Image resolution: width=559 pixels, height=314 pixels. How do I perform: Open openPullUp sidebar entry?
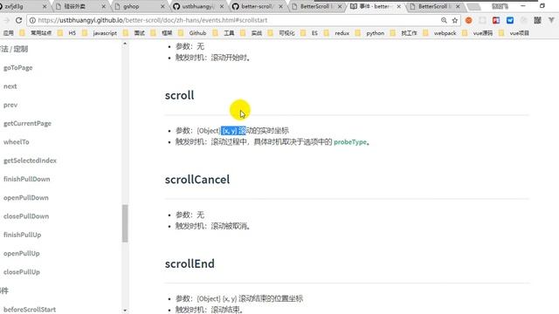(21, 253)
